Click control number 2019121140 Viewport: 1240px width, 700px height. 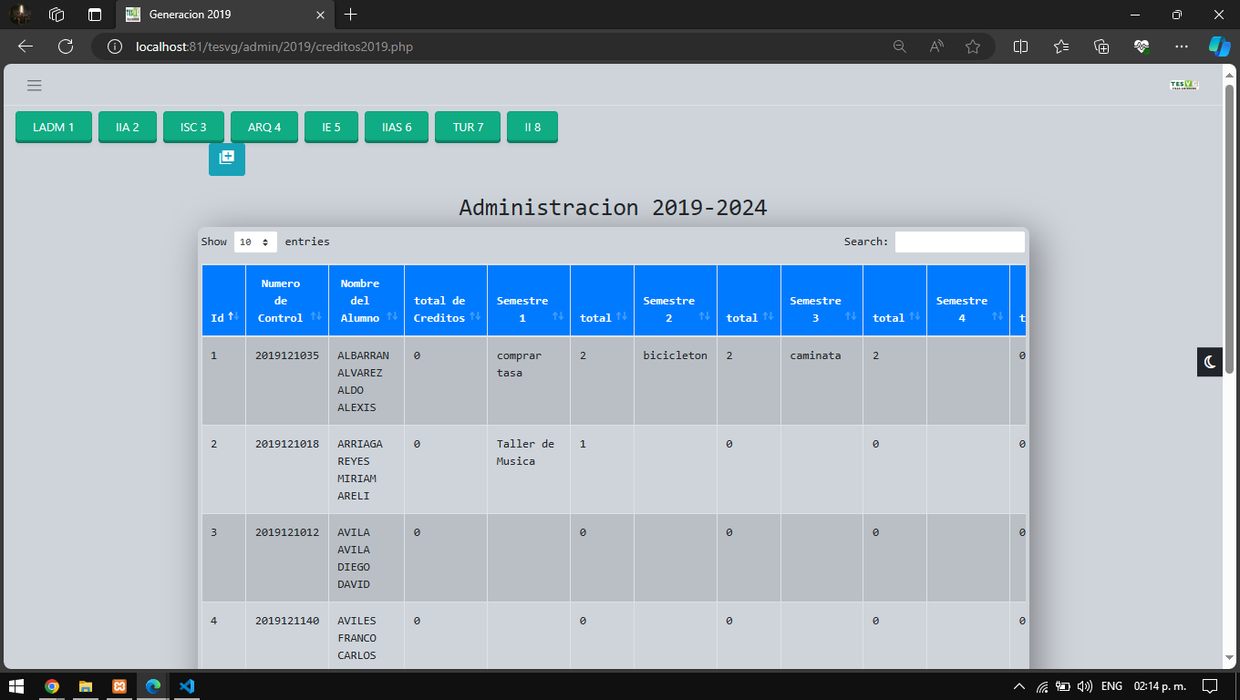point(287,621)
